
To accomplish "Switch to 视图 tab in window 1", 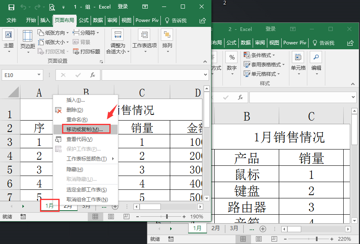I will coord(126,20).
